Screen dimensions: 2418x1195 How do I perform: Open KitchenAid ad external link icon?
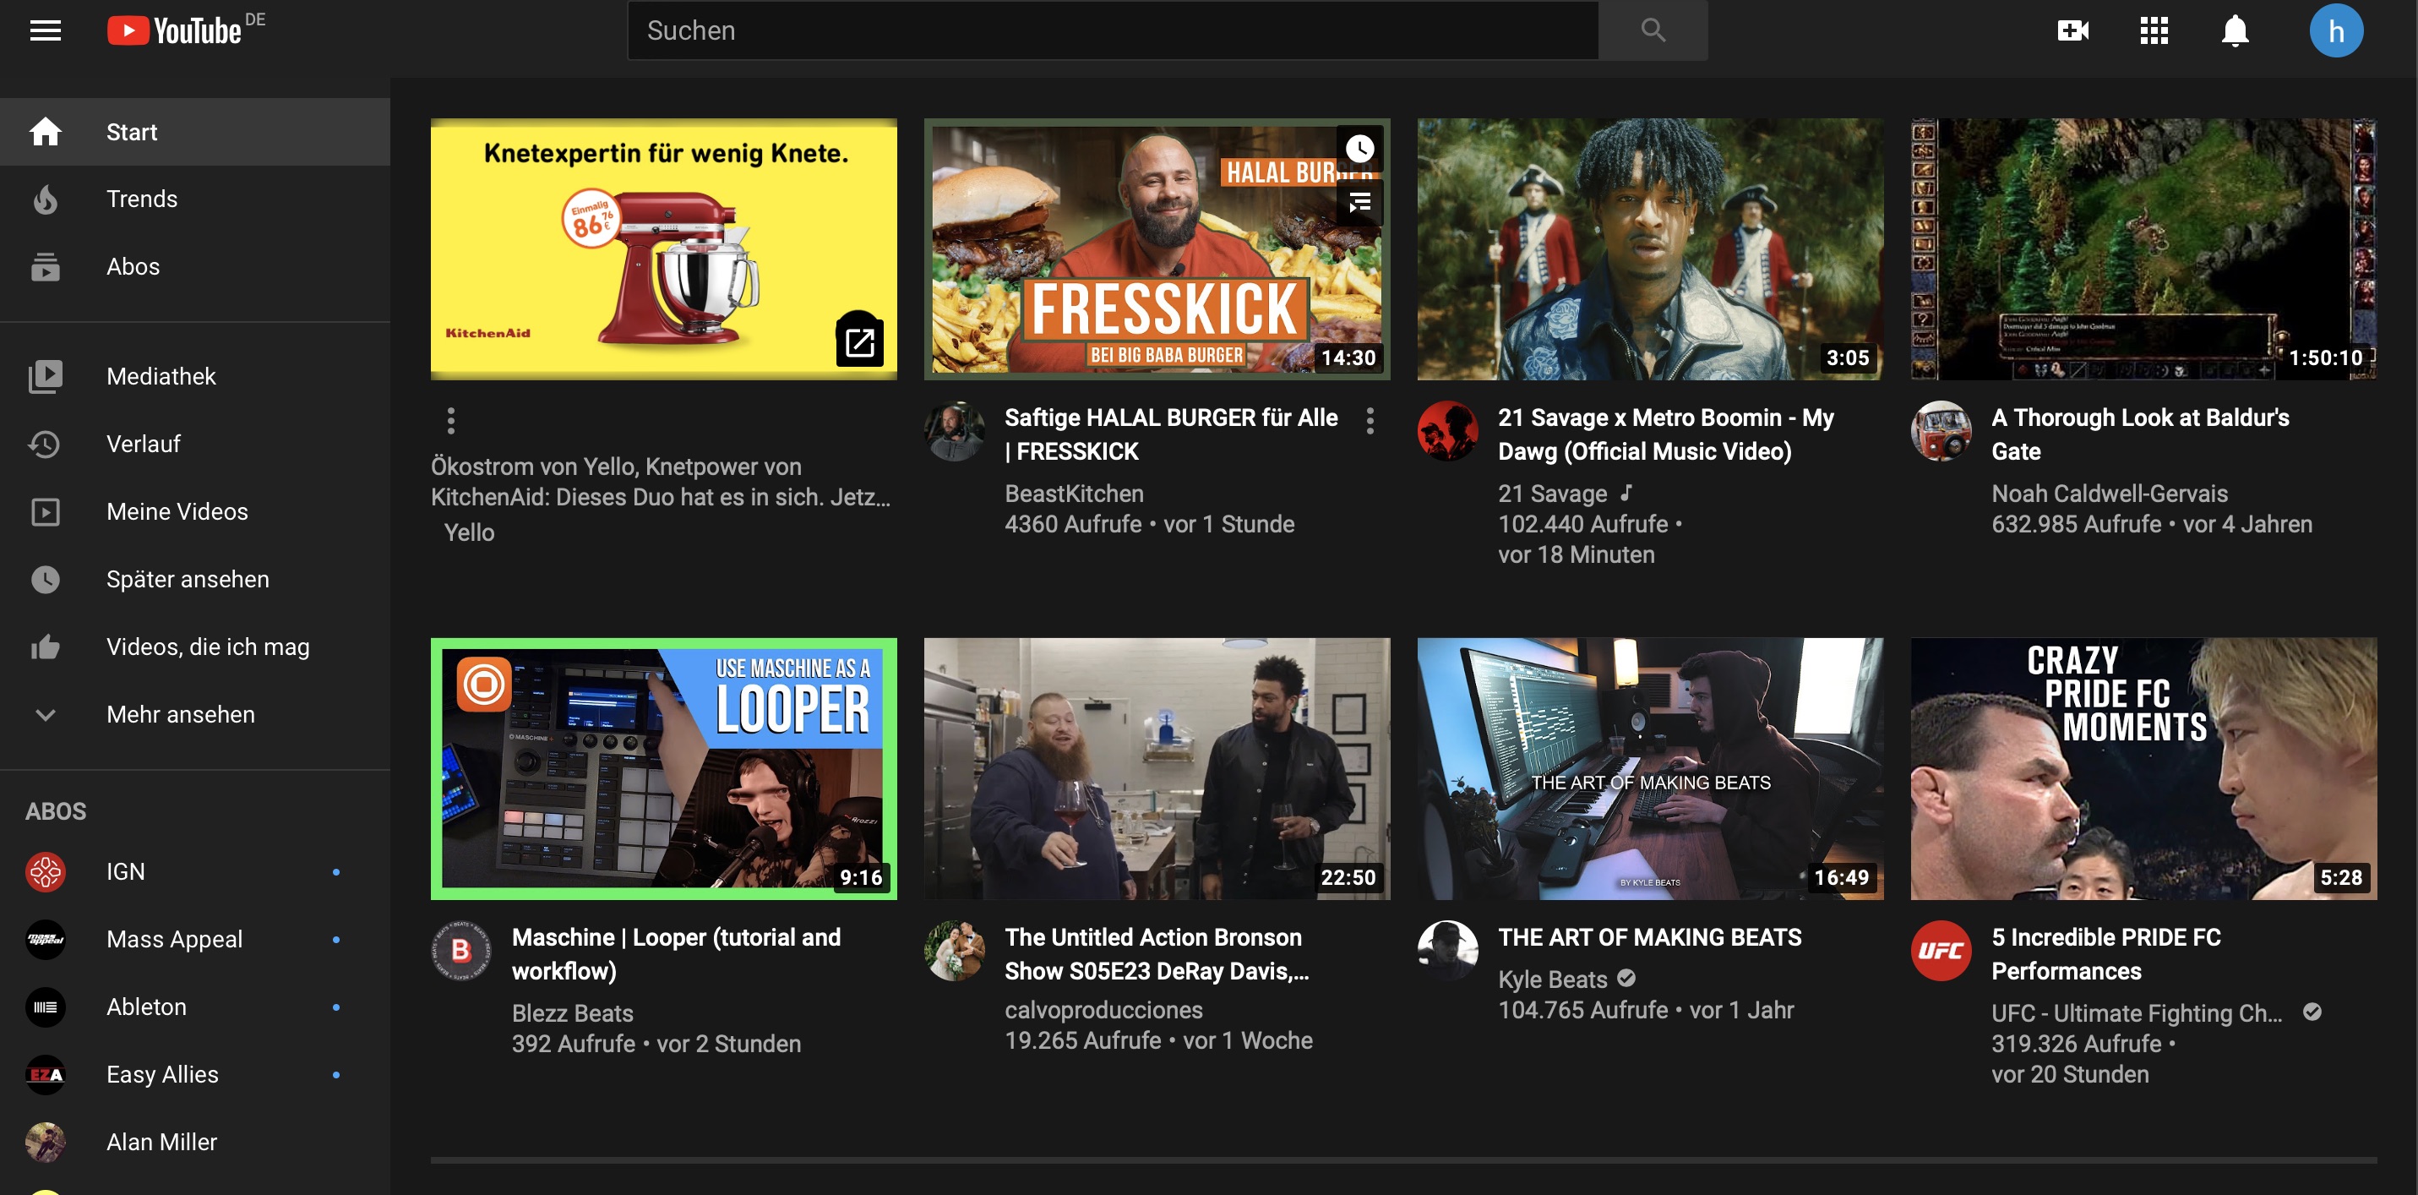(859, 341)
